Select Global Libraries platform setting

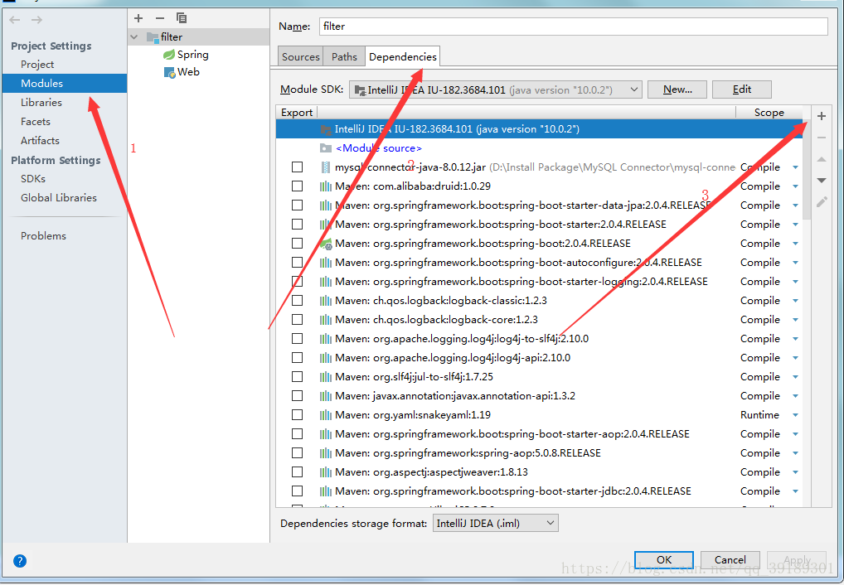[x=59, y=197]
